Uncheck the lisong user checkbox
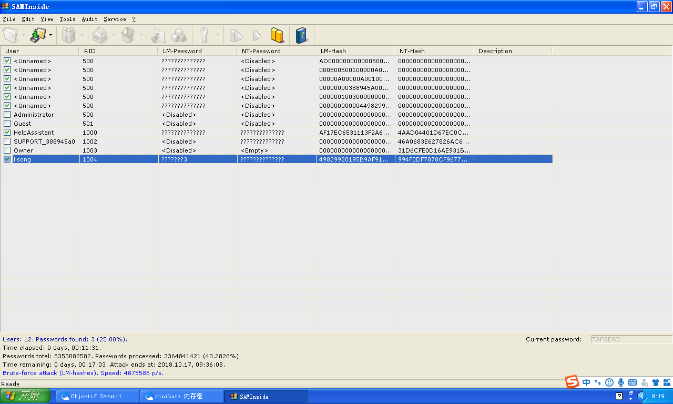The width and height of the screenshot is (673, 404). coord(7,159)
